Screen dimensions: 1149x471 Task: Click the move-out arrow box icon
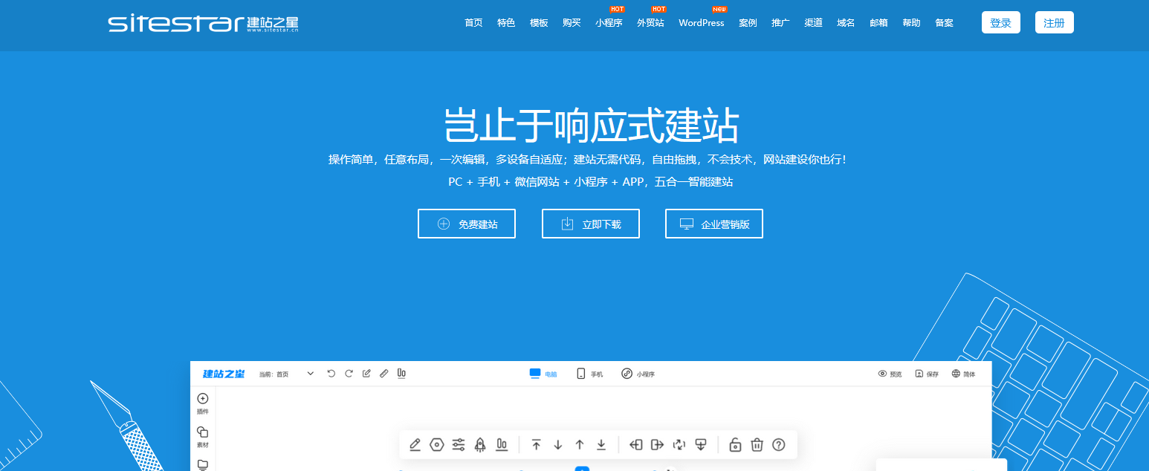click(657, 445)
